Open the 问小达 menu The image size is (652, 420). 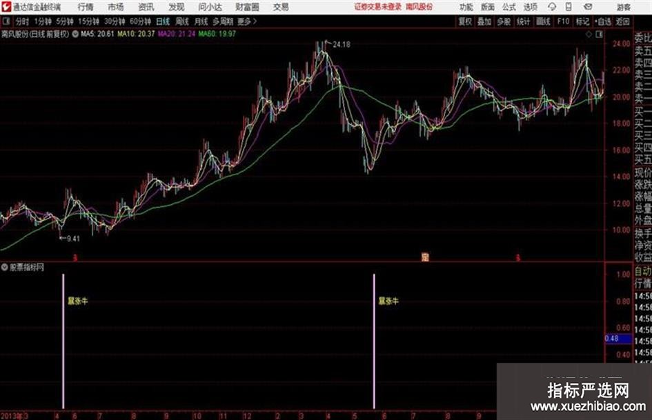210,7
